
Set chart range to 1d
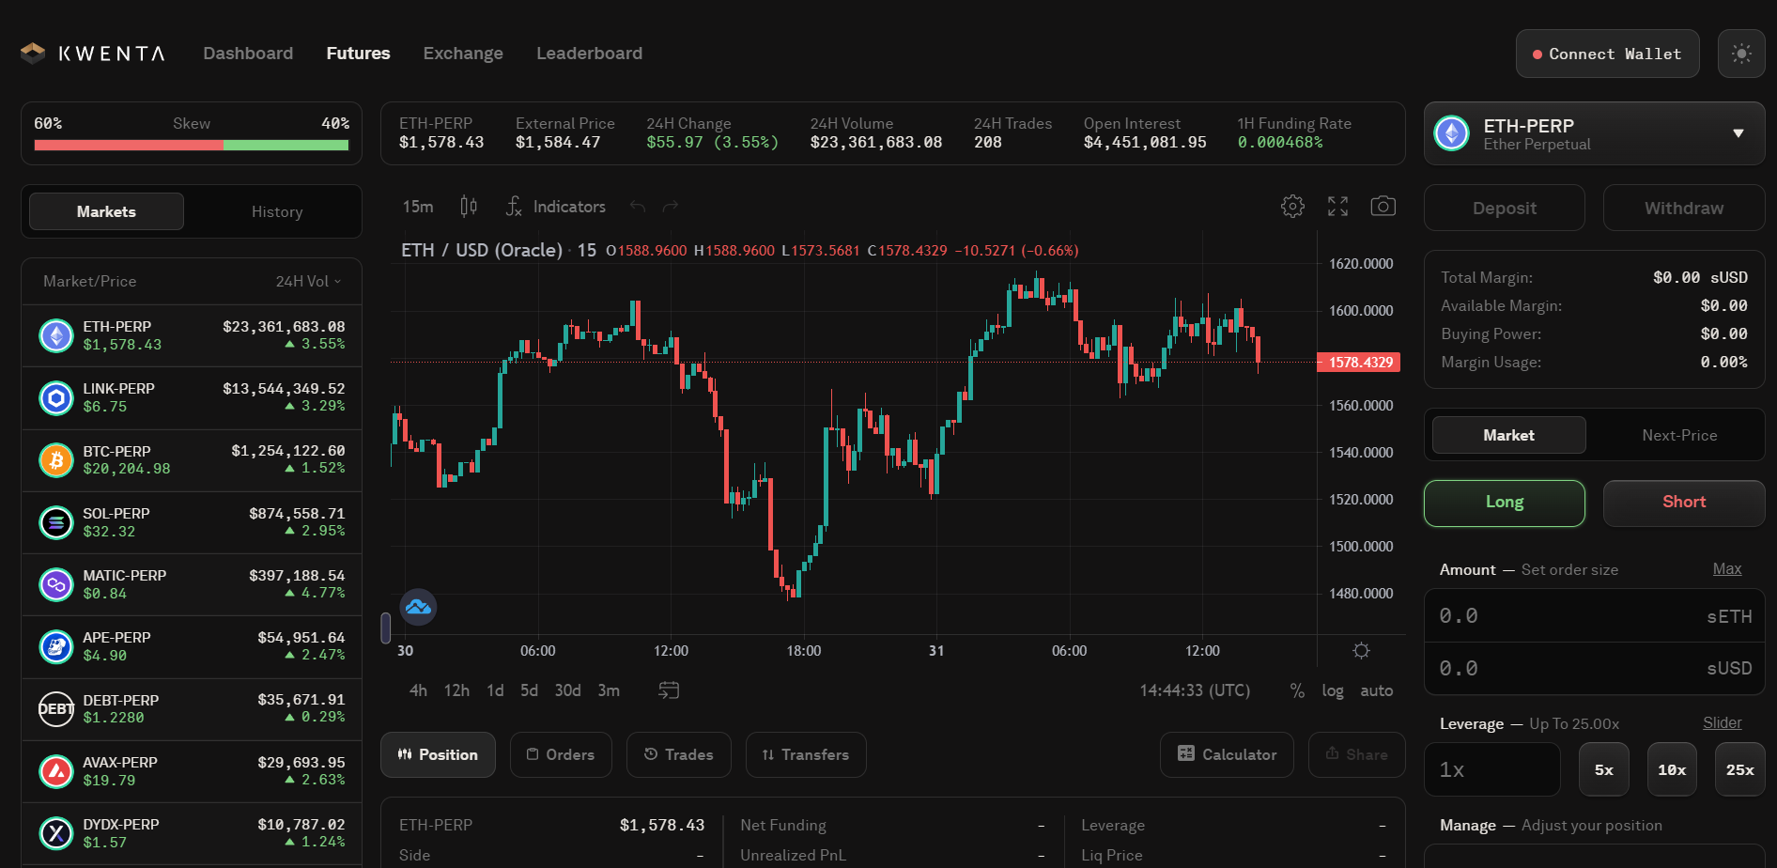pyautogui.click(x=495, y=690)
